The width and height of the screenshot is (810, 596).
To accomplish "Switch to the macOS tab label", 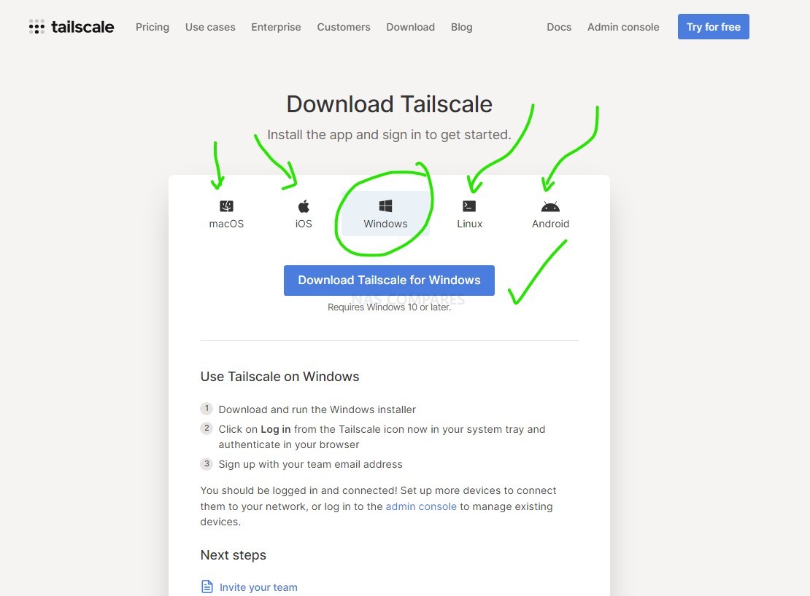I will pos(226,224).
